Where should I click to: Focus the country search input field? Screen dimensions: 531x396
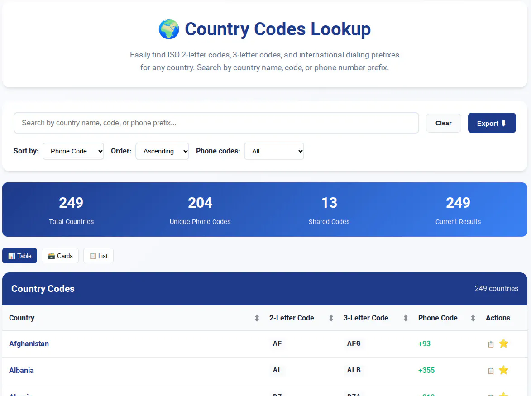coord(216,123)
